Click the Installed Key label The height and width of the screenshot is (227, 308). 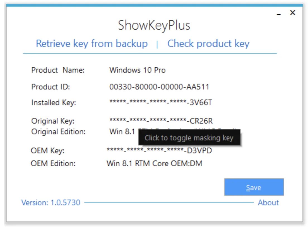click(54, 103)
